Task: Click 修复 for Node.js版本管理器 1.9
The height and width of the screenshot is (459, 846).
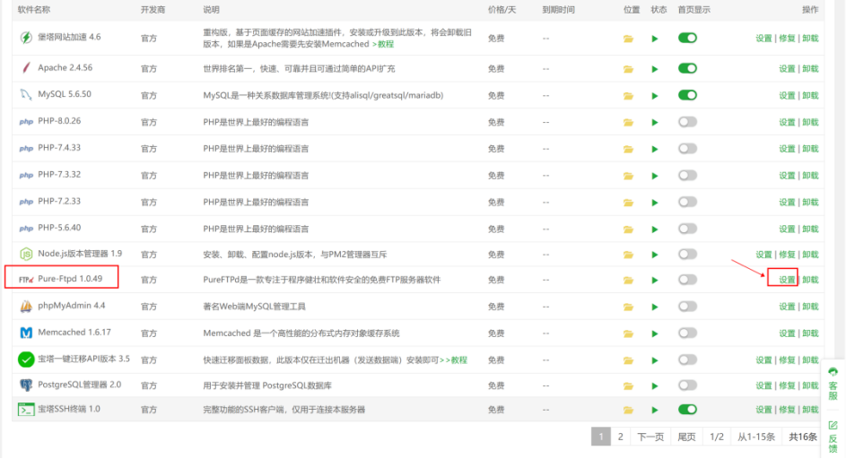Action: click(787, 255)
